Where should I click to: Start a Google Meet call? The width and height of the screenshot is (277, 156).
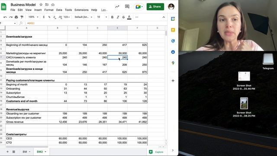point(139,7)
